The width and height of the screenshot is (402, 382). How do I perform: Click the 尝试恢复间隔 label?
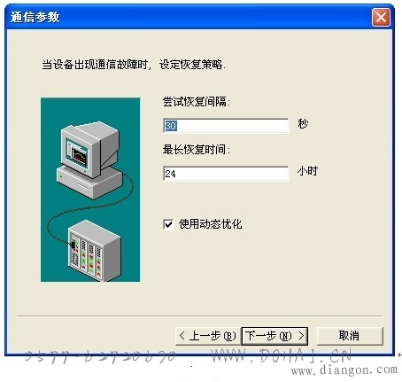(196, 102)
